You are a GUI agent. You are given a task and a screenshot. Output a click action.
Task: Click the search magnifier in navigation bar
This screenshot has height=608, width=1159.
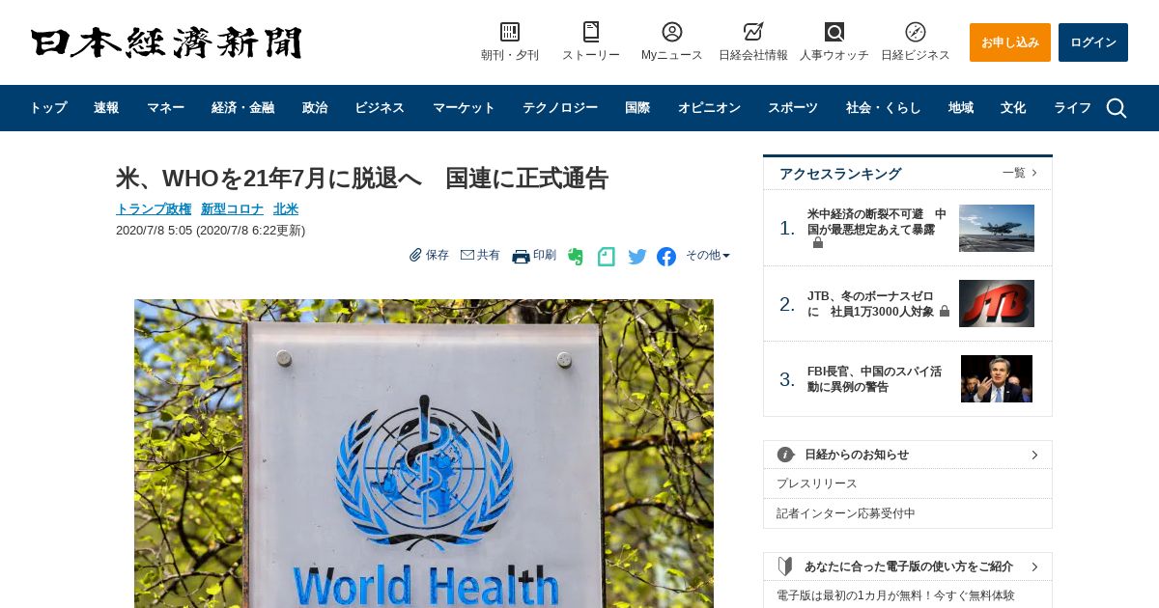tap(1117, 108)
